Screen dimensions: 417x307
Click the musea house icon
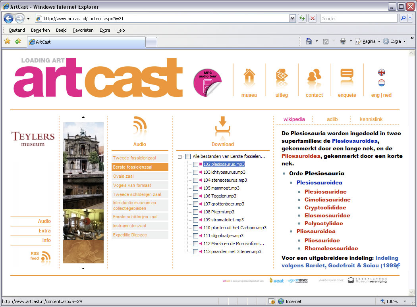(249, 78)
